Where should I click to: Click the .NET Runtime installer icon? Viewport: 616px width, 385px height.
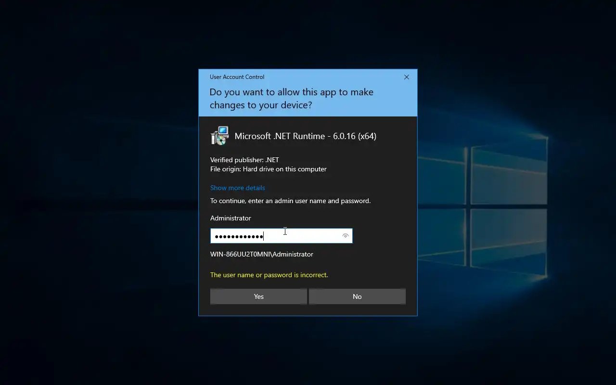pyautogui.click(x=220, y=136)
